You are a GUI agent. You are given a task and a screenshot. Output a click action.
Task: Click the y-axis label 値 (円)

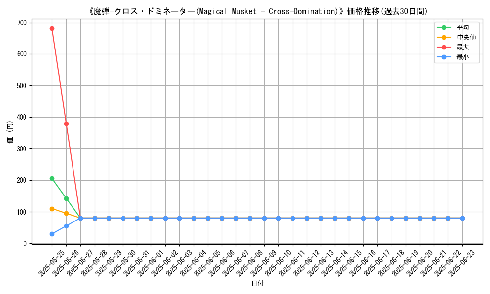10,132
